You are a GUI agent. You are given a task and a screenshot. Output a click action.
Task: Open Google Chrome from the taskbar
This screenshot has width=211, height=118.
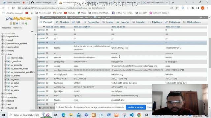[x=139, y=115]
